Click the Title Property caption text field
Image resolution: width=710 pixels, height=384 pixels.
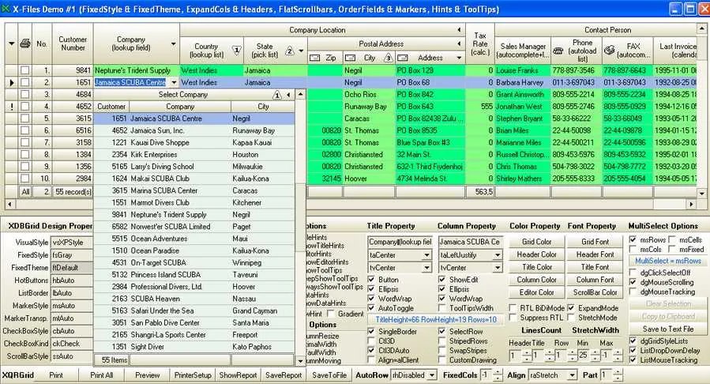click(400, 242)
